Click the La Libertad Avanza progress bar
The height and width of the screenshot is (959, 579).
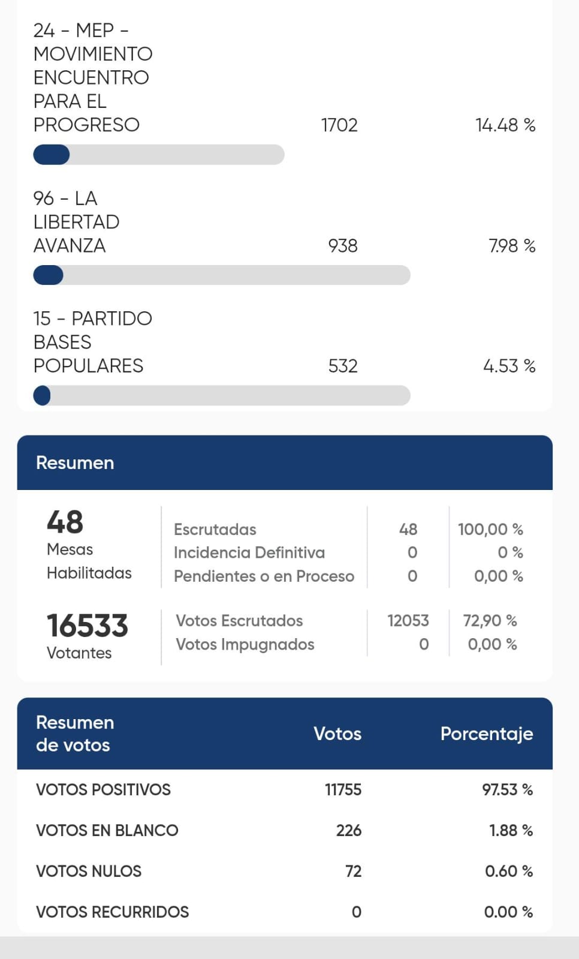pyautogui.click(x=222, y=275)
